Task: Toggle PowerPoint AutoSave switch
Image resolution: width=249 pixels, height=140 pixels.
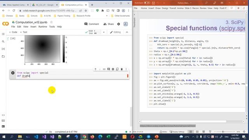Action: tap(147, 3)
